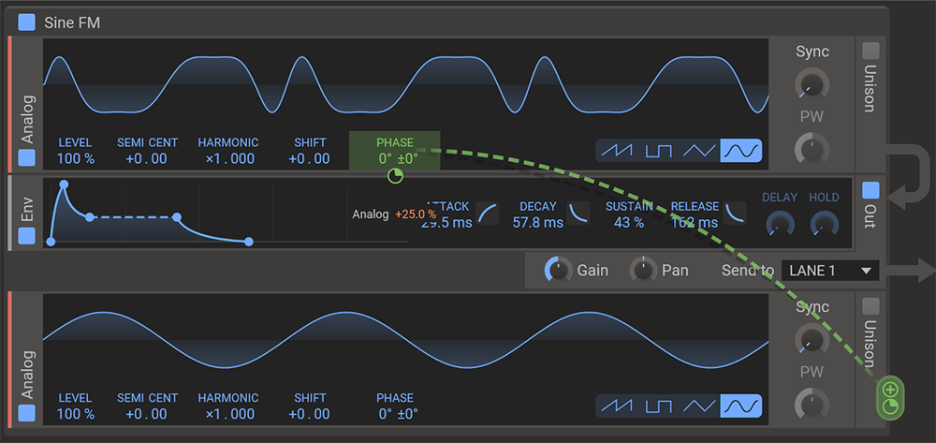Click bottom oscillator LEVEL value 100 %

tap(75, 414)
